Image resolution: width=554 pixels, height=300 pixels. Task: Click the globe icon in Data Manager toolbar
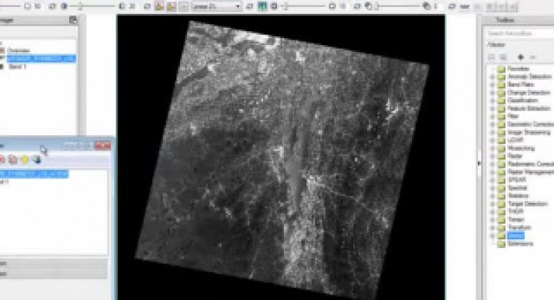pos(35,159)
